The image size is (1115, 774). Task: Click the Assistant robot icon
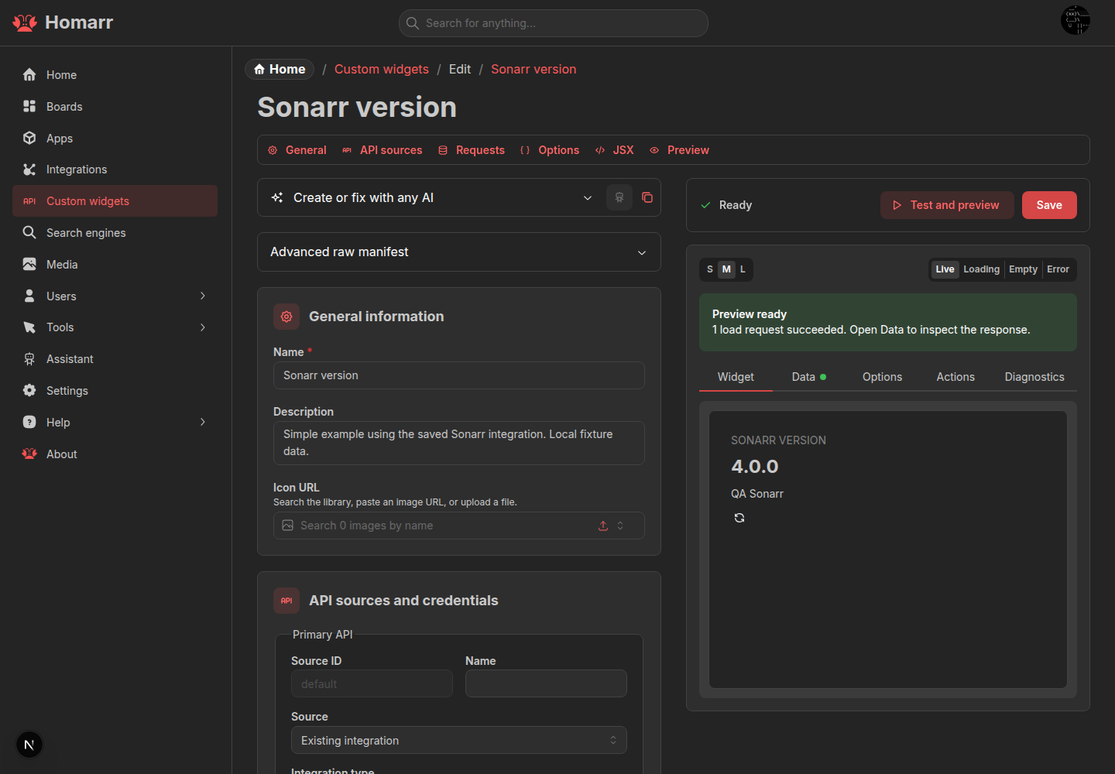(29, 359)
